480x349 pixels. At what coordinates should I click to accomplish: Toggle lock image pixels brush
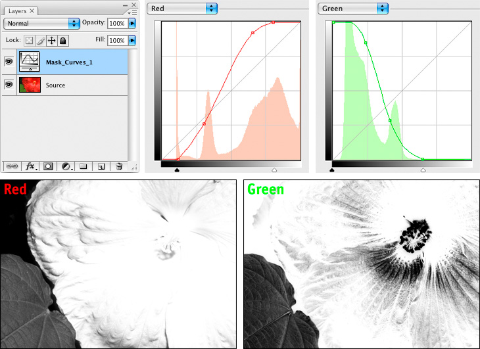(40, 41)
